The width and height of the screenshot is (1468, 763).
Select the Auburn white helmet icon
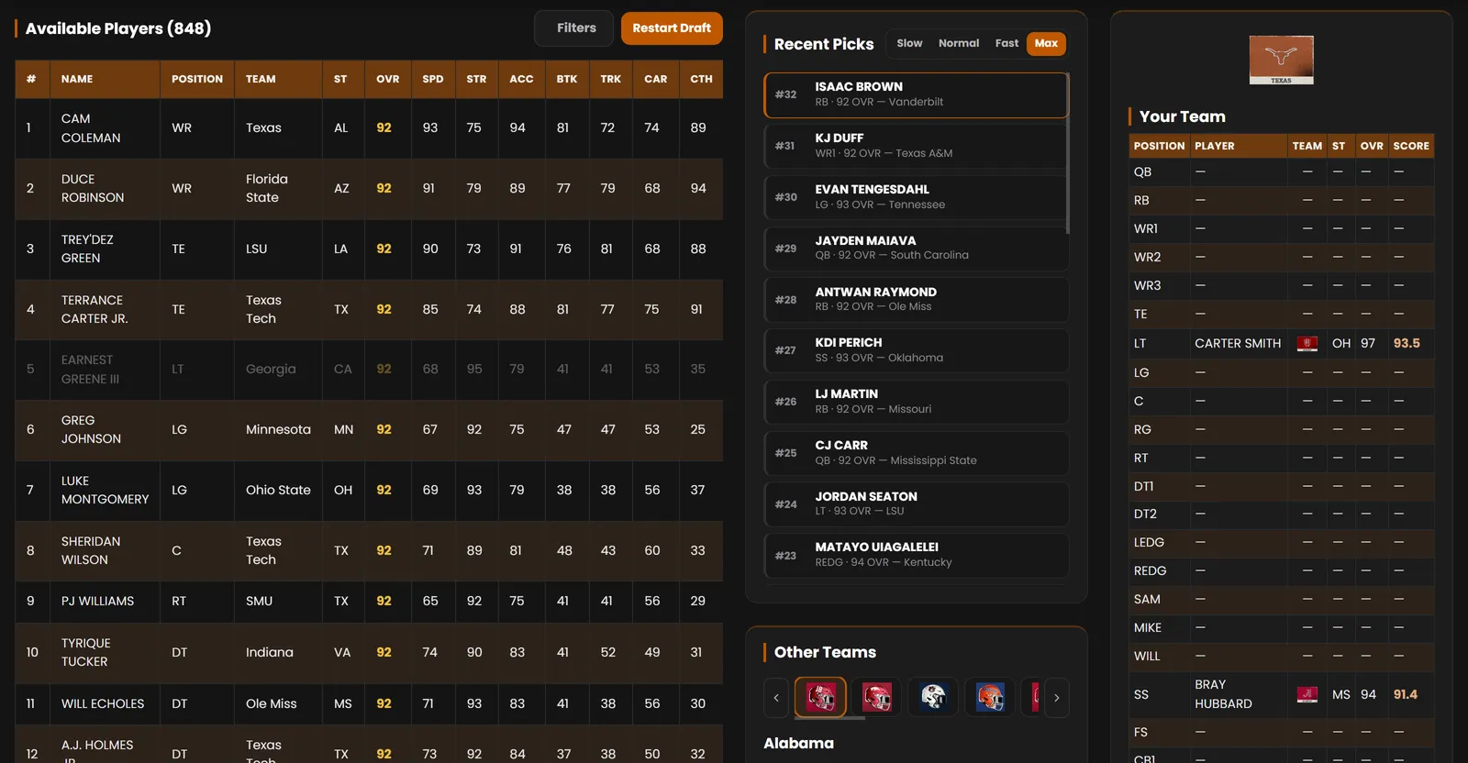[933, 698]
